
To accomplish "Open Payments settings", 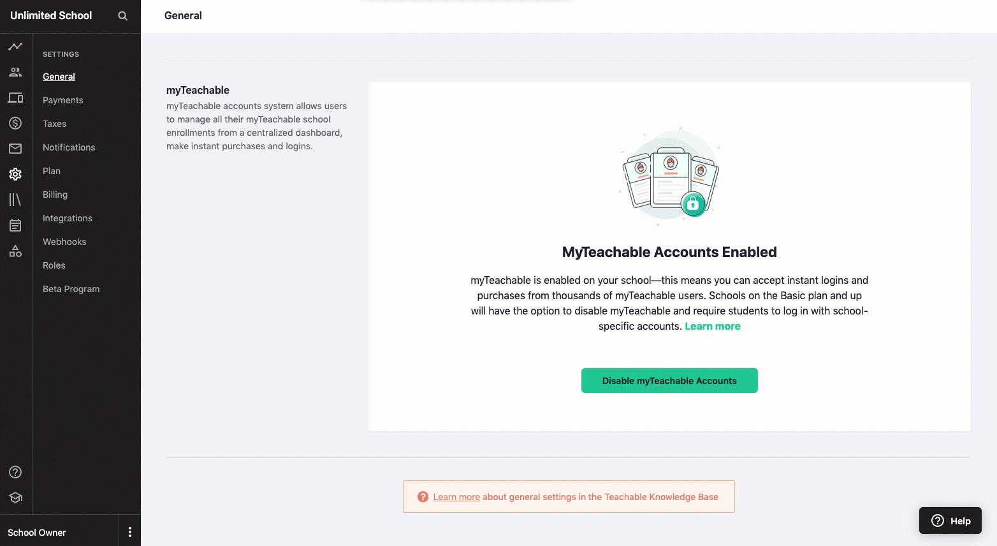I will click(x=62, y=100).
